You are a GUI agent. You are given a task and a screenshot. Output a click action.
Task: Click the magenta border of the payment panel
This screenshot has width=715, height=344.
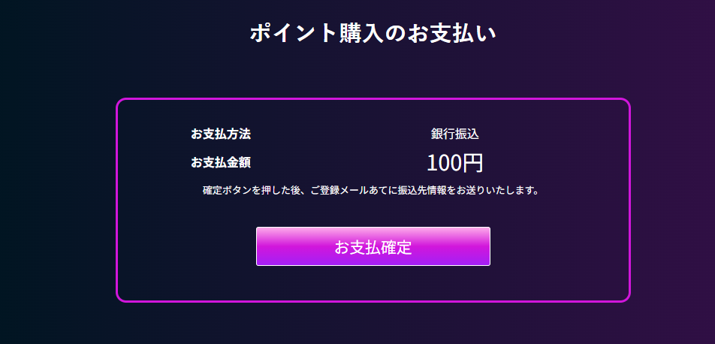click(373, 99)
